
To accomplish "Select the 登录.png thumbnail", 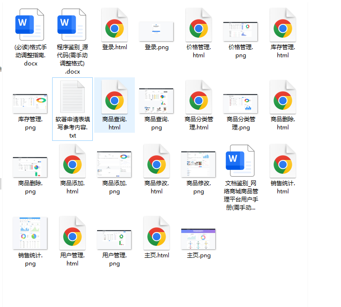I will tap(156, 32).
